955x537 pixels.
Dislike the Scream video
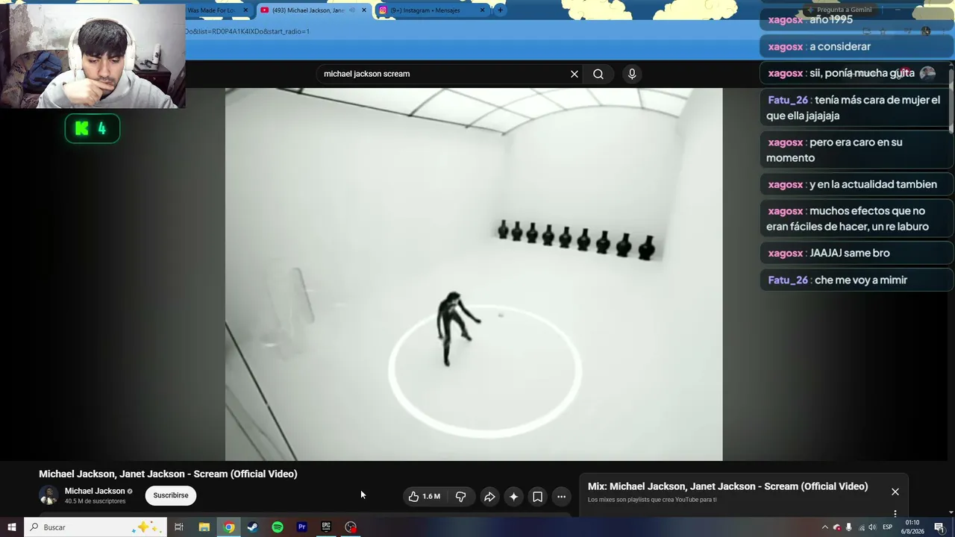(x=460, y=497)
